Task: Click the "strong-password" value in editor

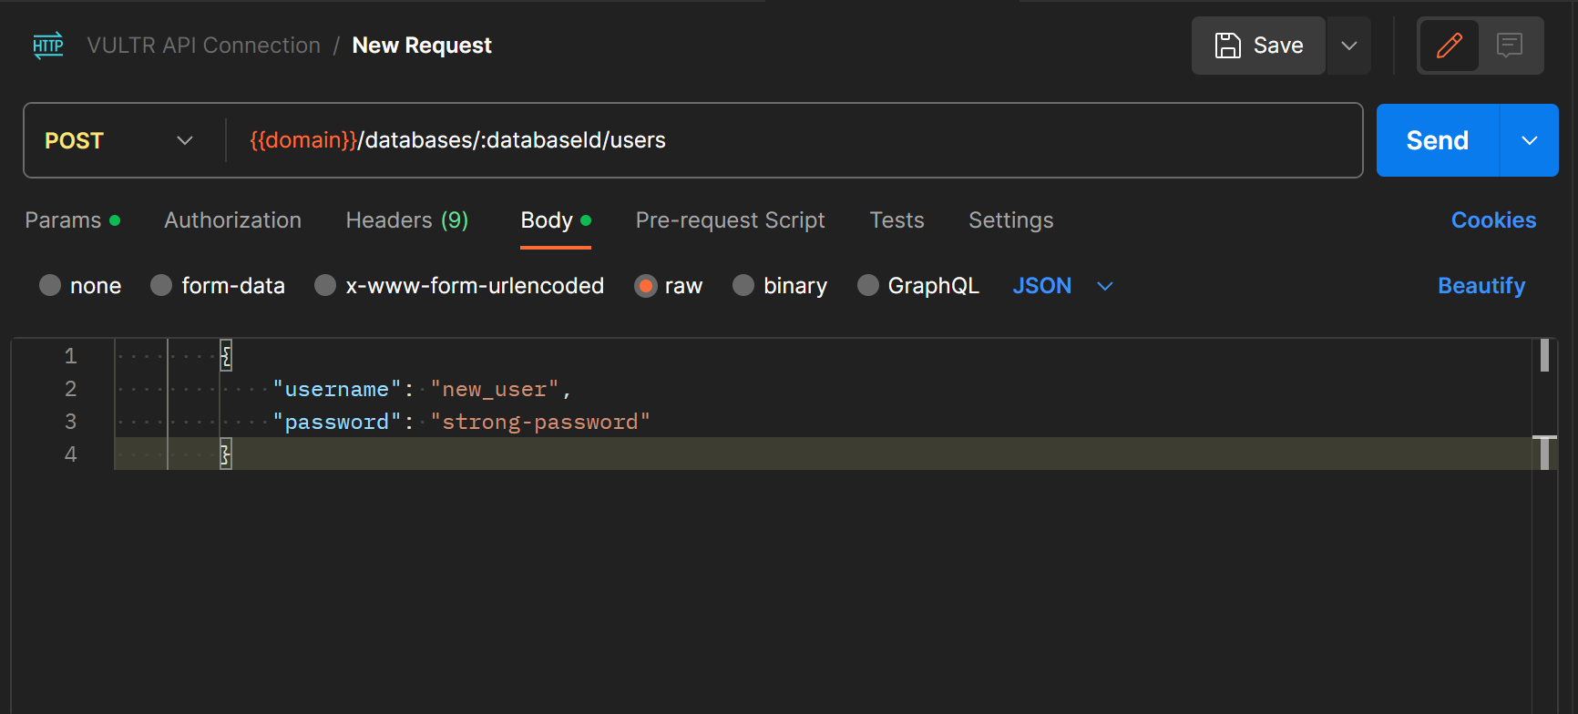Action: [540, 422]
